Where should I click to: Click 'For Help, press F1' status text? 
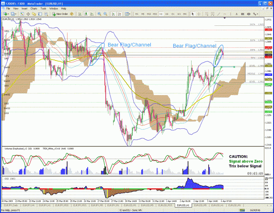[x=11, y=210]
